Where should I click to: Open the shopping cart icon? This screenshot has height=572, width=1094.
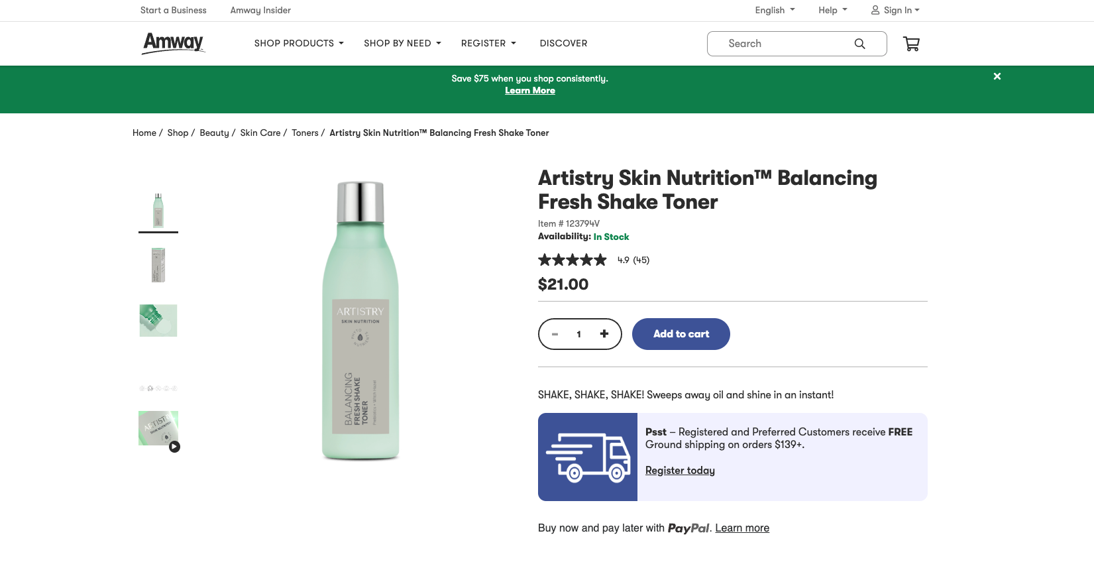911,44
